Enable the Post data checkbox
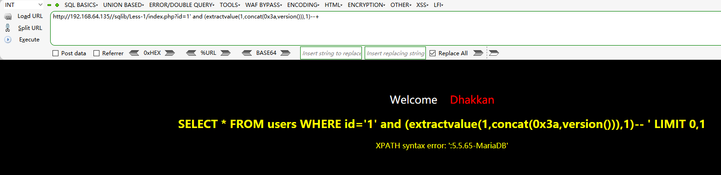The width and height of the screenshot is (721, 175). [x=56, y=53]
